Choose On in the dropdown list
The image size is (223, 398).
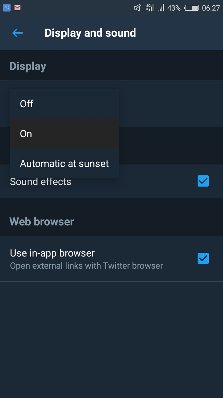click(x=26, y=134)
